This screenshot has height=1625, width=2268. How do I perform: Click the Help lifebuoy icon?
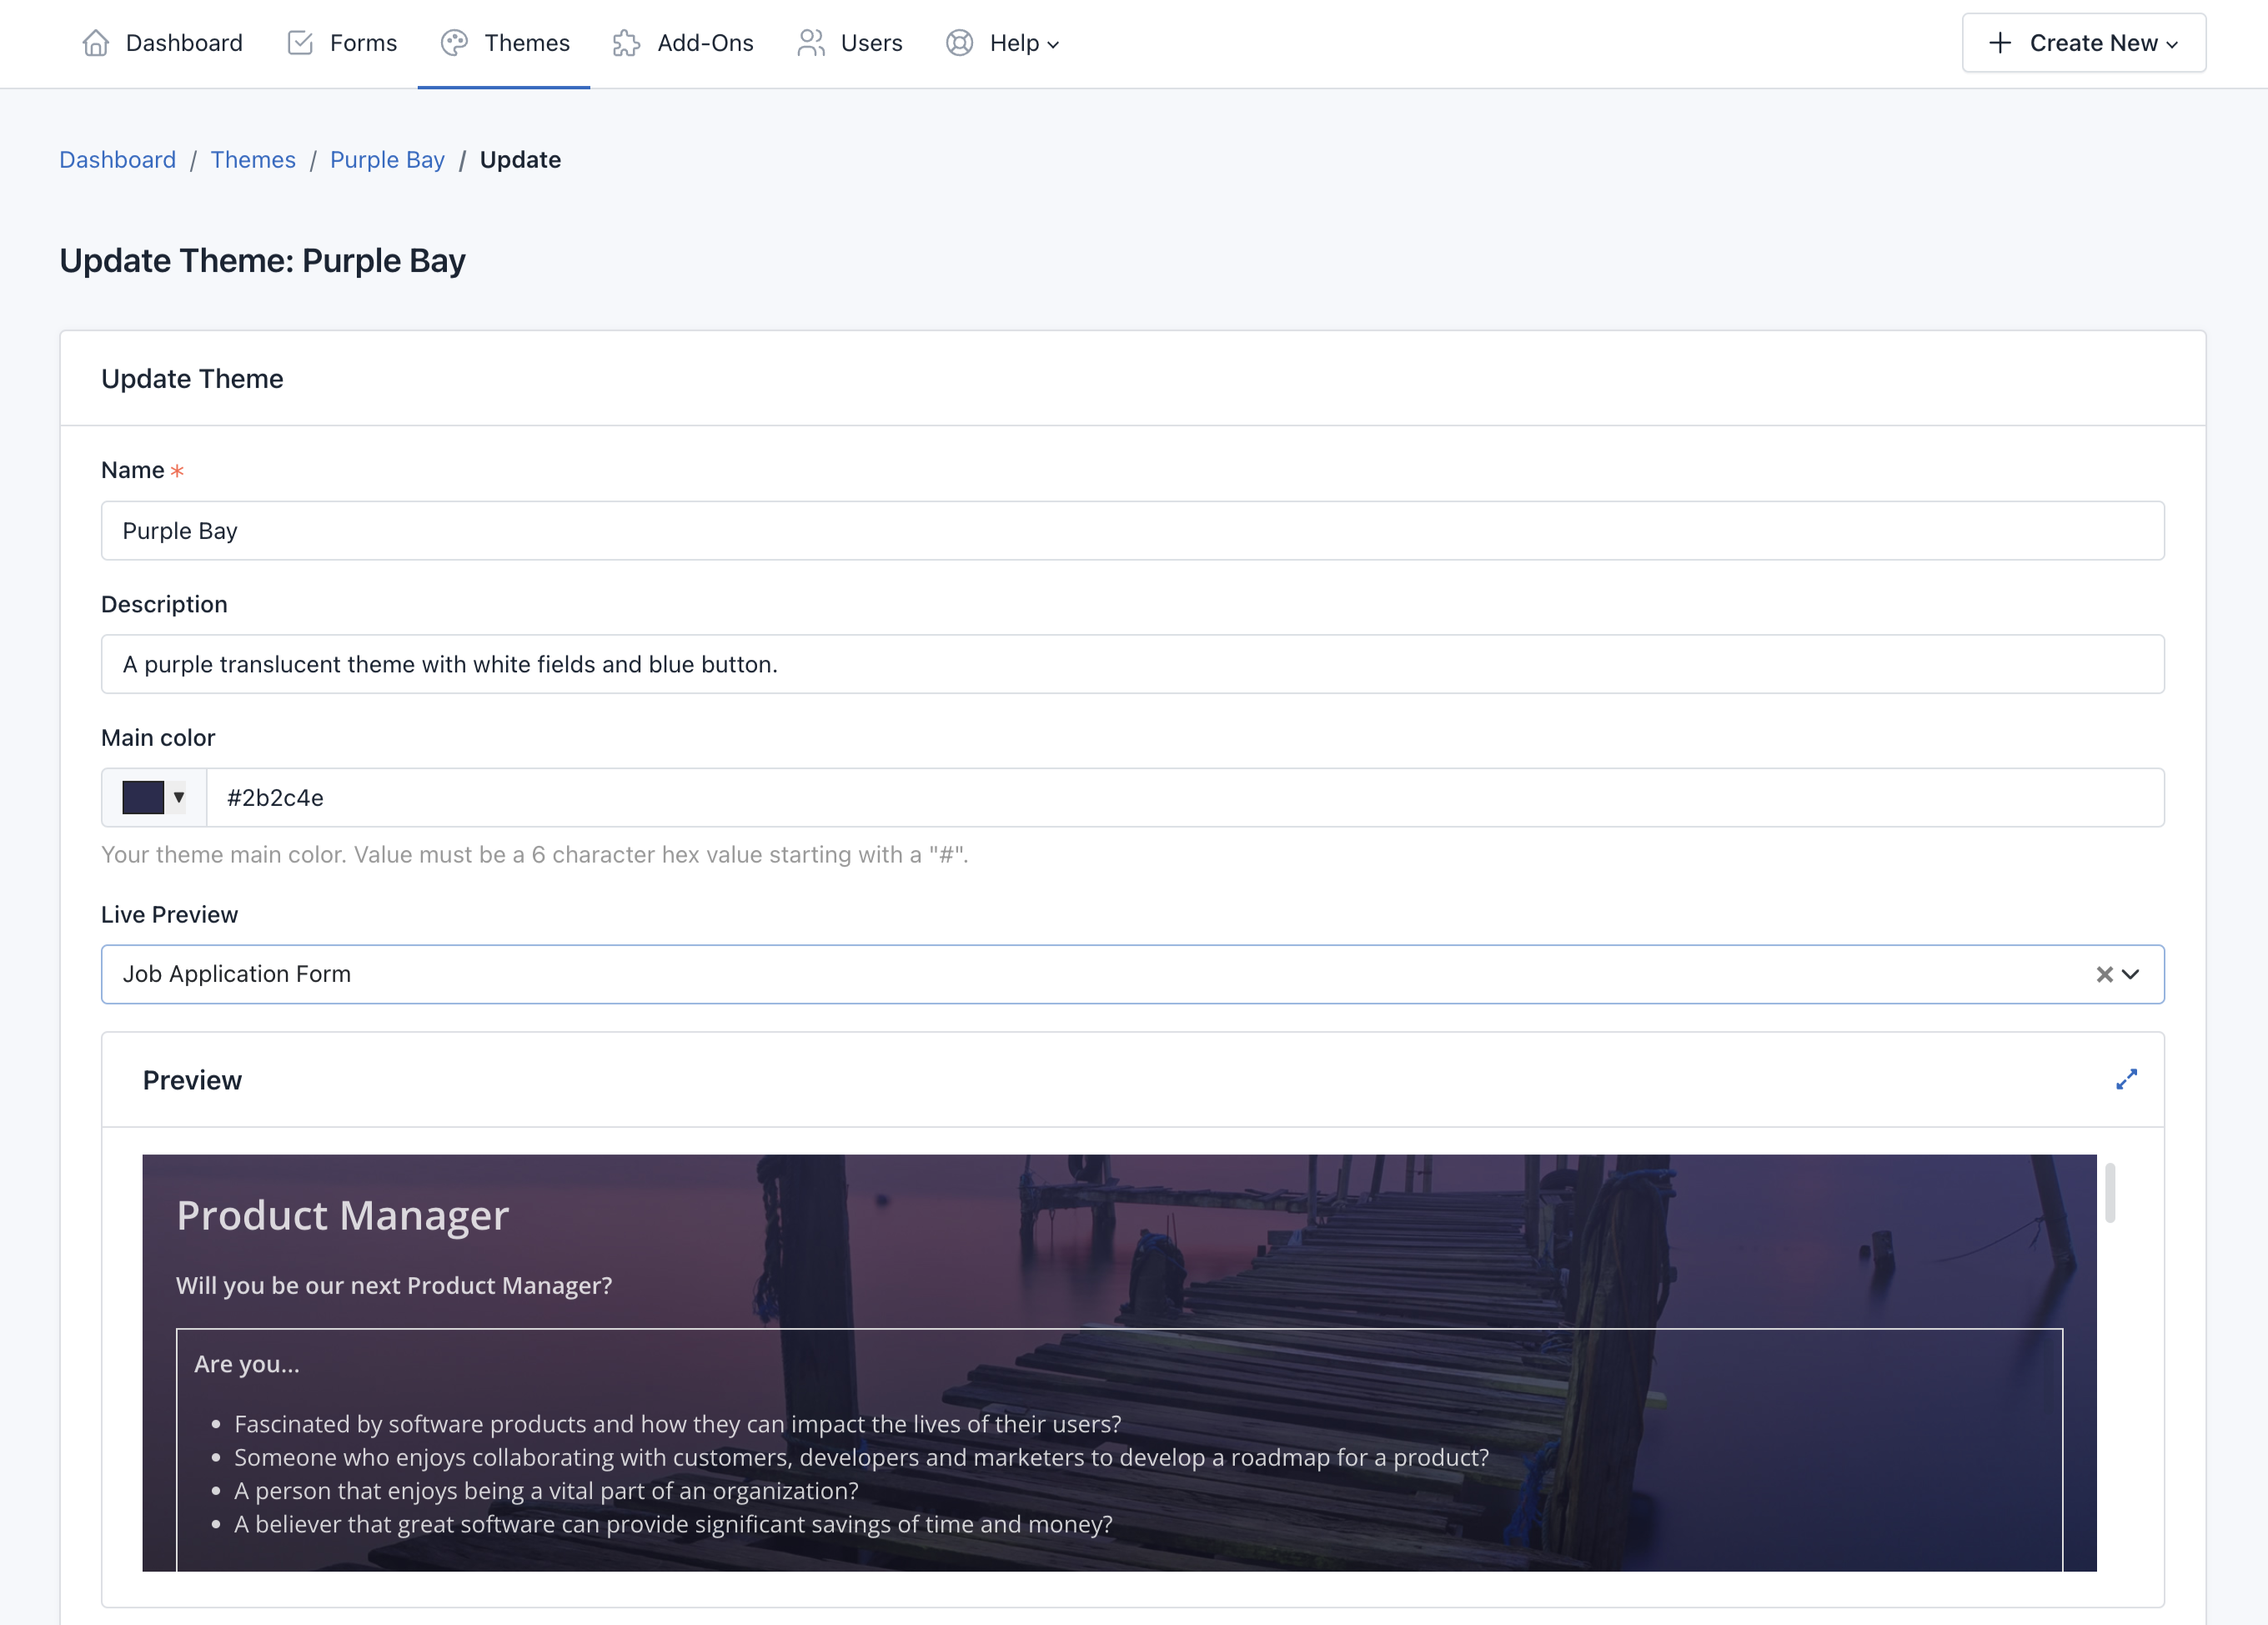959,43
